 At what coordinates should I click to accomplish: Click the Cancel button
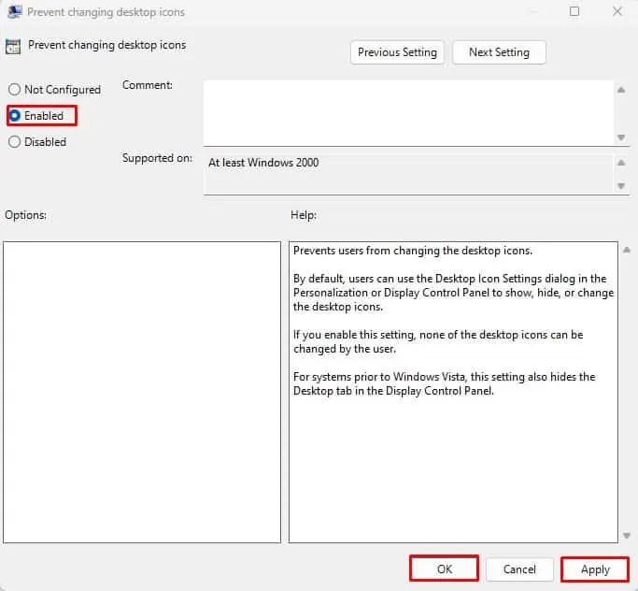(519, 569)
